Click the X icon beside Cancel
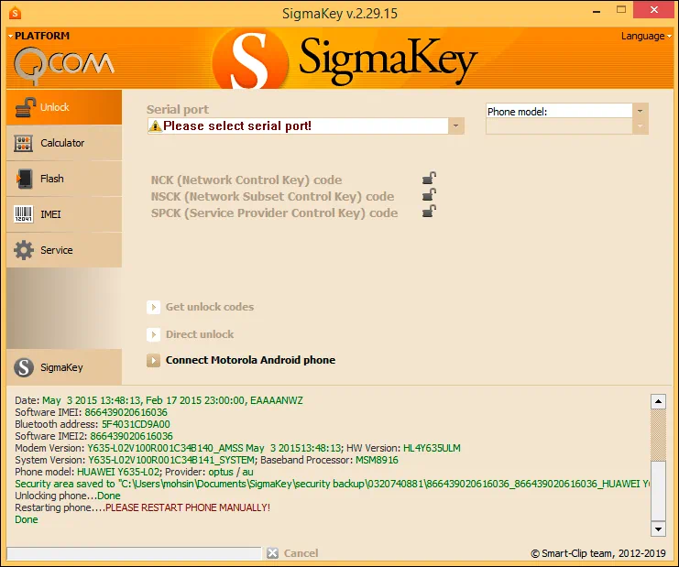Screen dimensions: 679x567 [x=272, y=553]
